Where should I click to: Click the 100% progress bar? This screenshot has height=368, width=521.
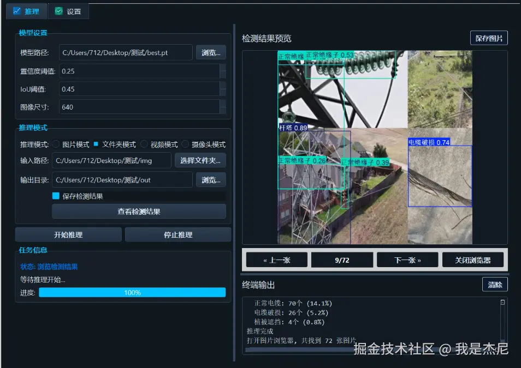tap(133, 292)
